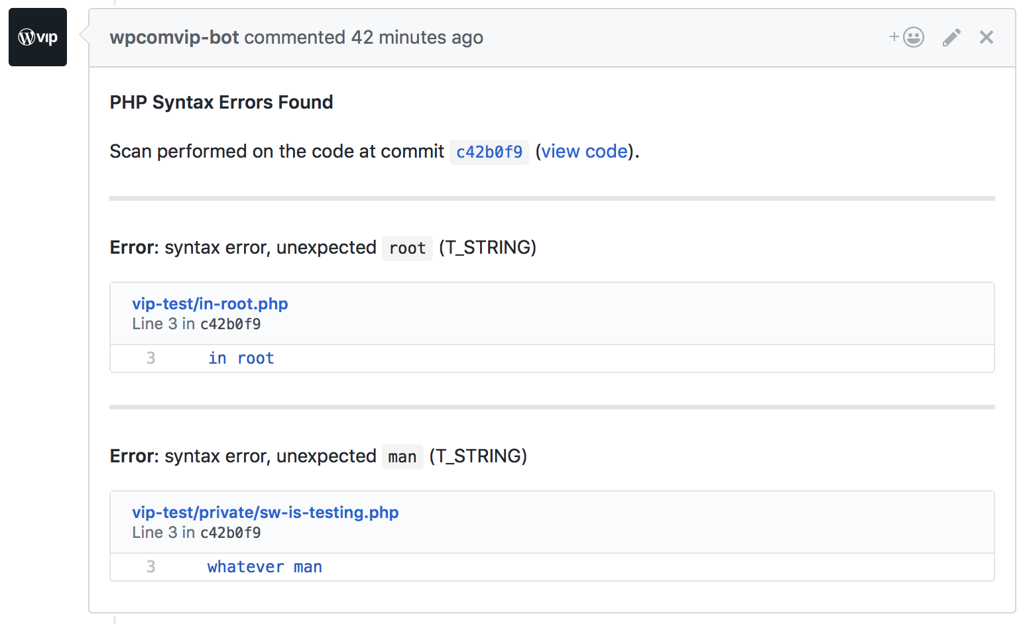This screenshot has height=624, width=1025.
Task: Select line number 3 of sw-is-testing.php snippet
Action: (151, 567)
